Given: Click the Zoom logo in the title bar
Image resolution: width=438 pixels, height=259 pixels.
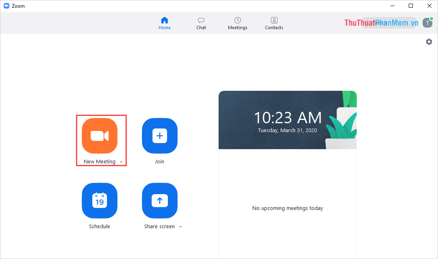Looking at the screenshot, I should point(6,6).
